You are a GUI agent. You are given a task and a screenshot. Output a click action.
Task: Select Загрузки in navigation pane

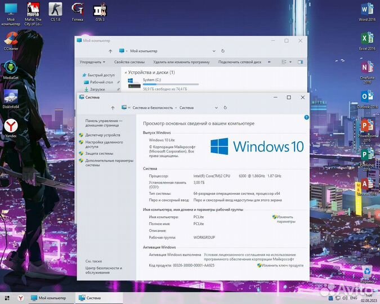[97, 89]
